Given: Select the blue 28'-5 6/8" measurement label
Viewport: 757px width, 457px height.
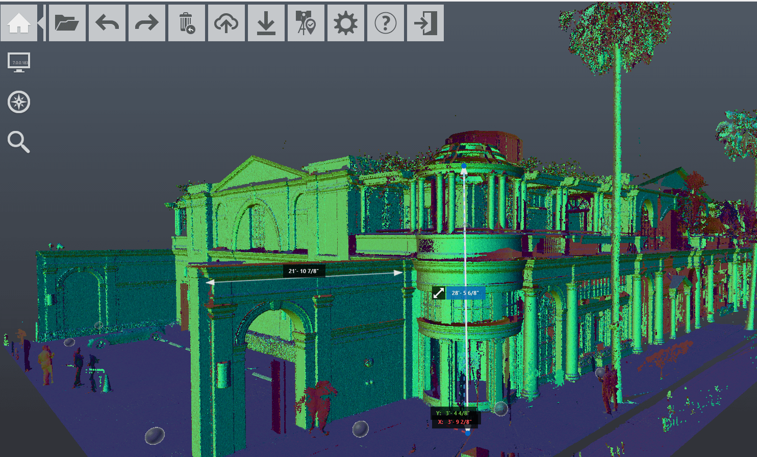Looking at the screenshot, I should click(x=465, y=293).
